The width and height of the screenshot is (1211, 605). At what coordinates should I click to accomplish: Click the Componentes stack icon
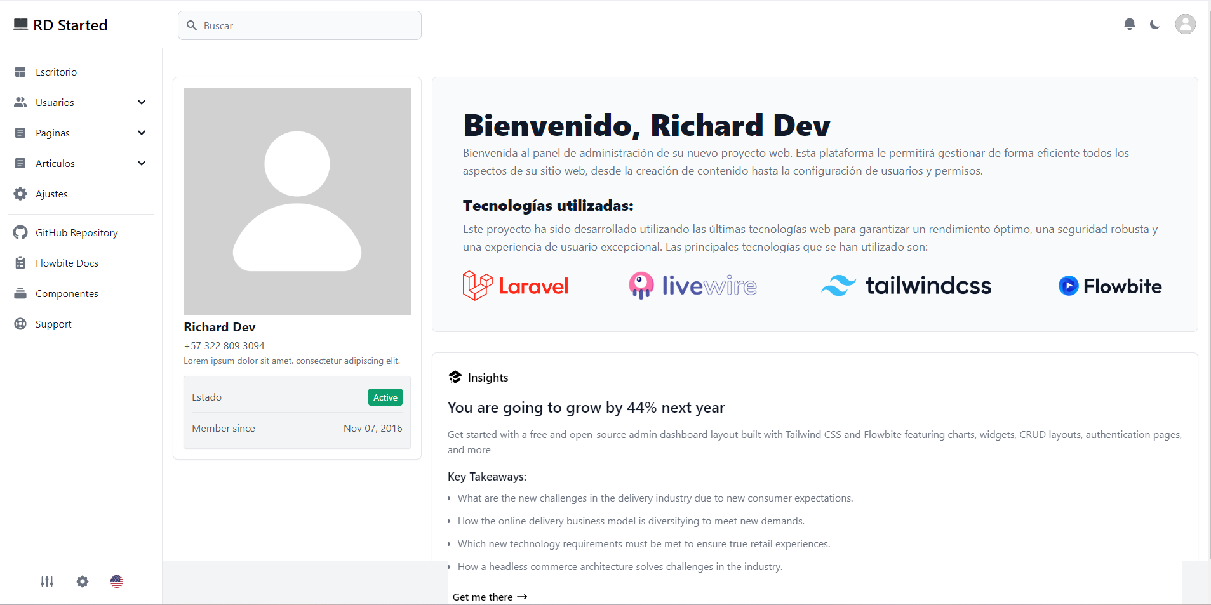(x=20, y=293)
